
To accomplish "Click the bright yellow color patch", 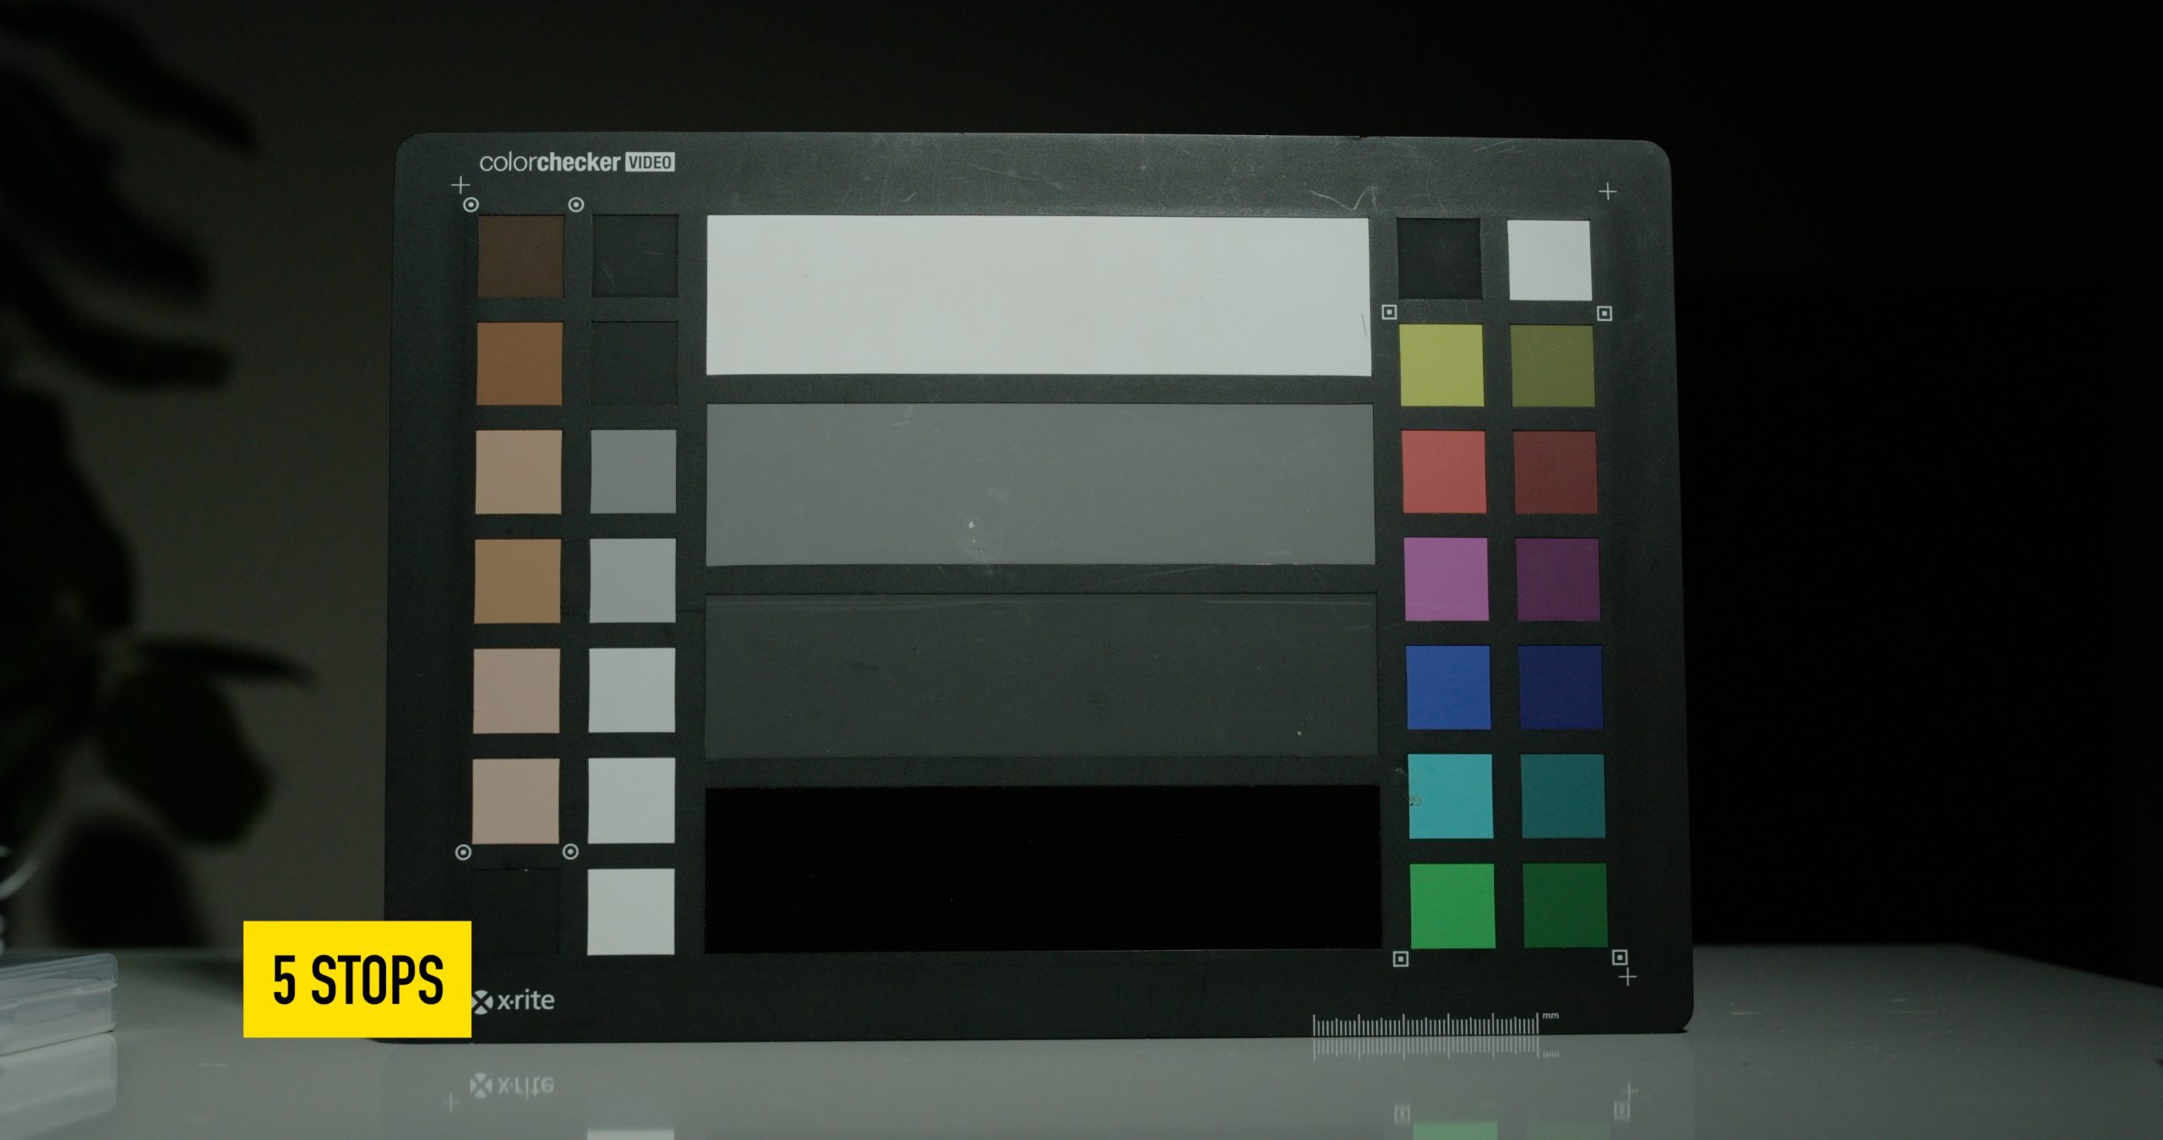I will [1441, 365].
